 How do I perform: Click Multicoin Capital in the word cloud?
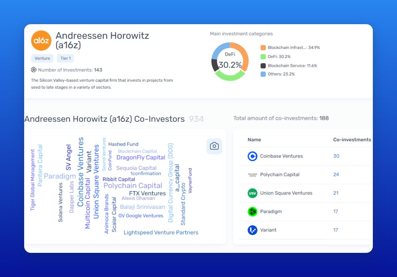(x=88, y=203)
